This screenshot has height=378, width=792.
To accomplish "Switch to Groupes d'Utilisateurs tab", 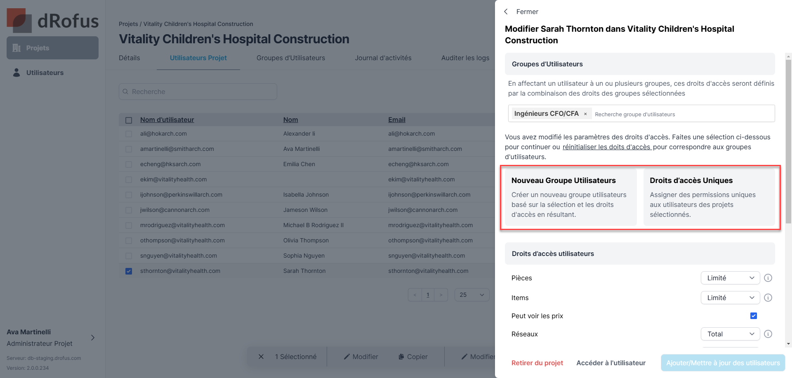I will (x=290, y=58).
